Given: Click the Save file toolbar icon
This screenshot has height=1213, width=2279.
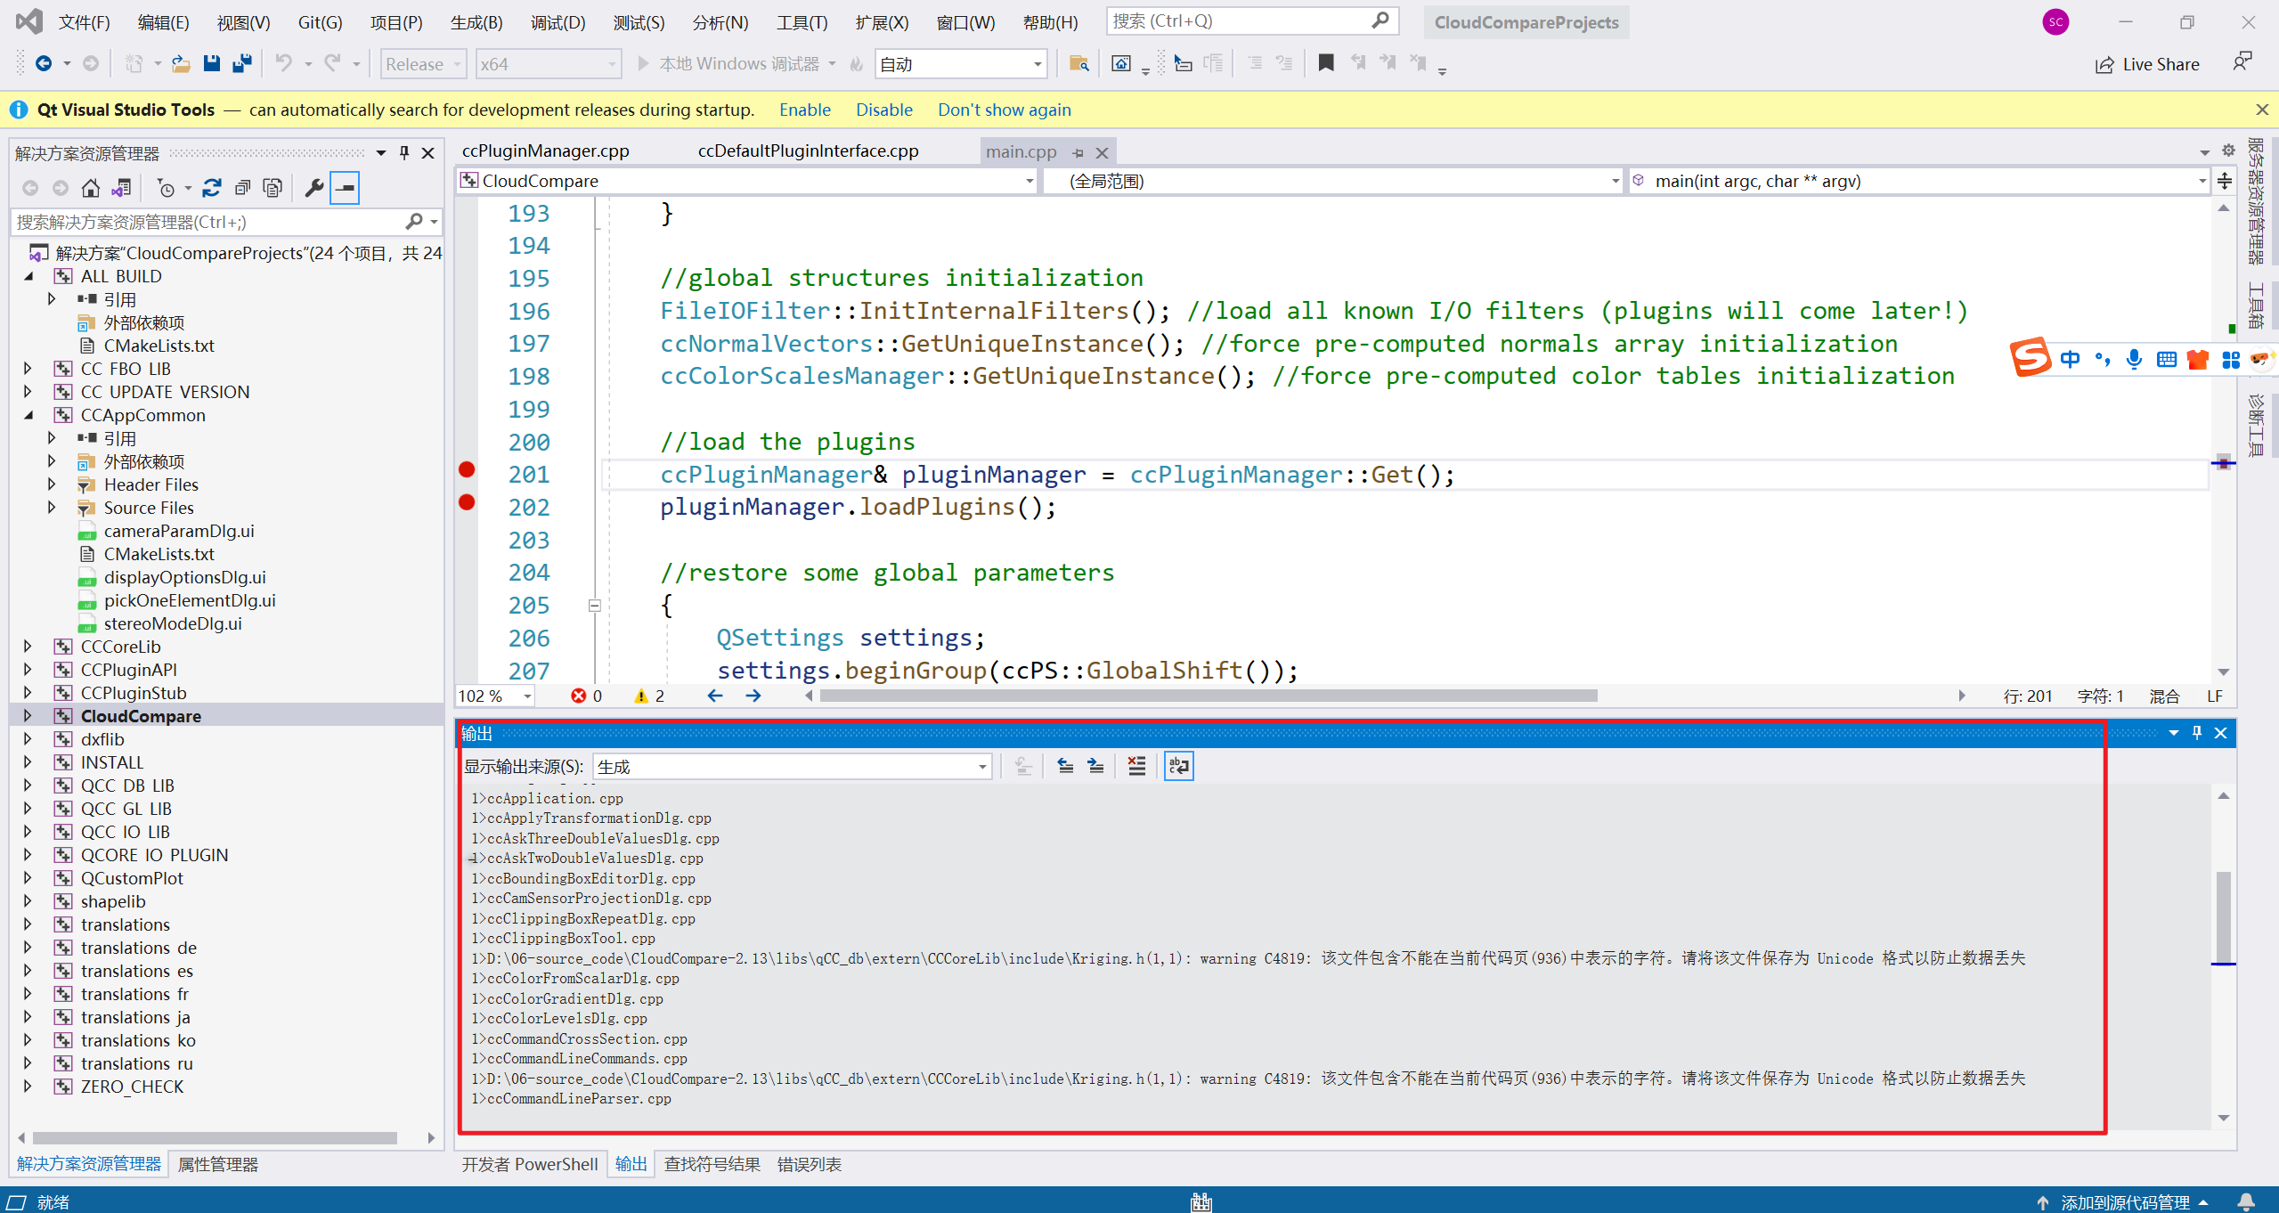Looking at the screenshot, I should pos(211,63).
